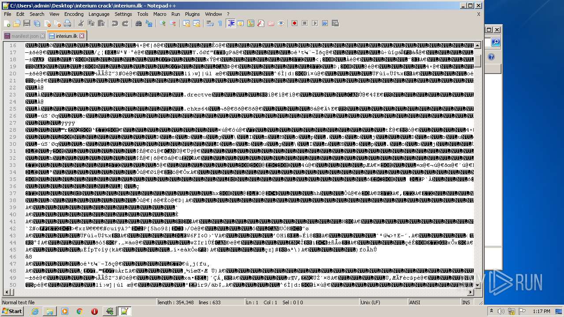Open the File menu
564x317 pixels.
7,14
